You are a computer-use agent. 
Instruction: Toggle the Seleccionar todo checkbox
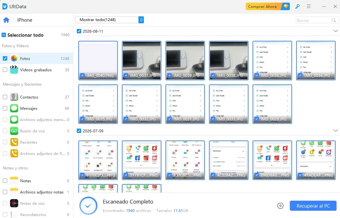pyautogui.click(x=4, y=35)
